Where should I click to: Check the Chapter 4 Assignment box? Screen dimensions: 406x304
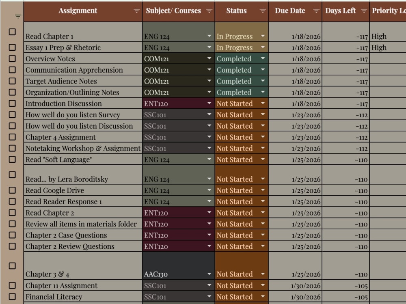click(12, 137)
